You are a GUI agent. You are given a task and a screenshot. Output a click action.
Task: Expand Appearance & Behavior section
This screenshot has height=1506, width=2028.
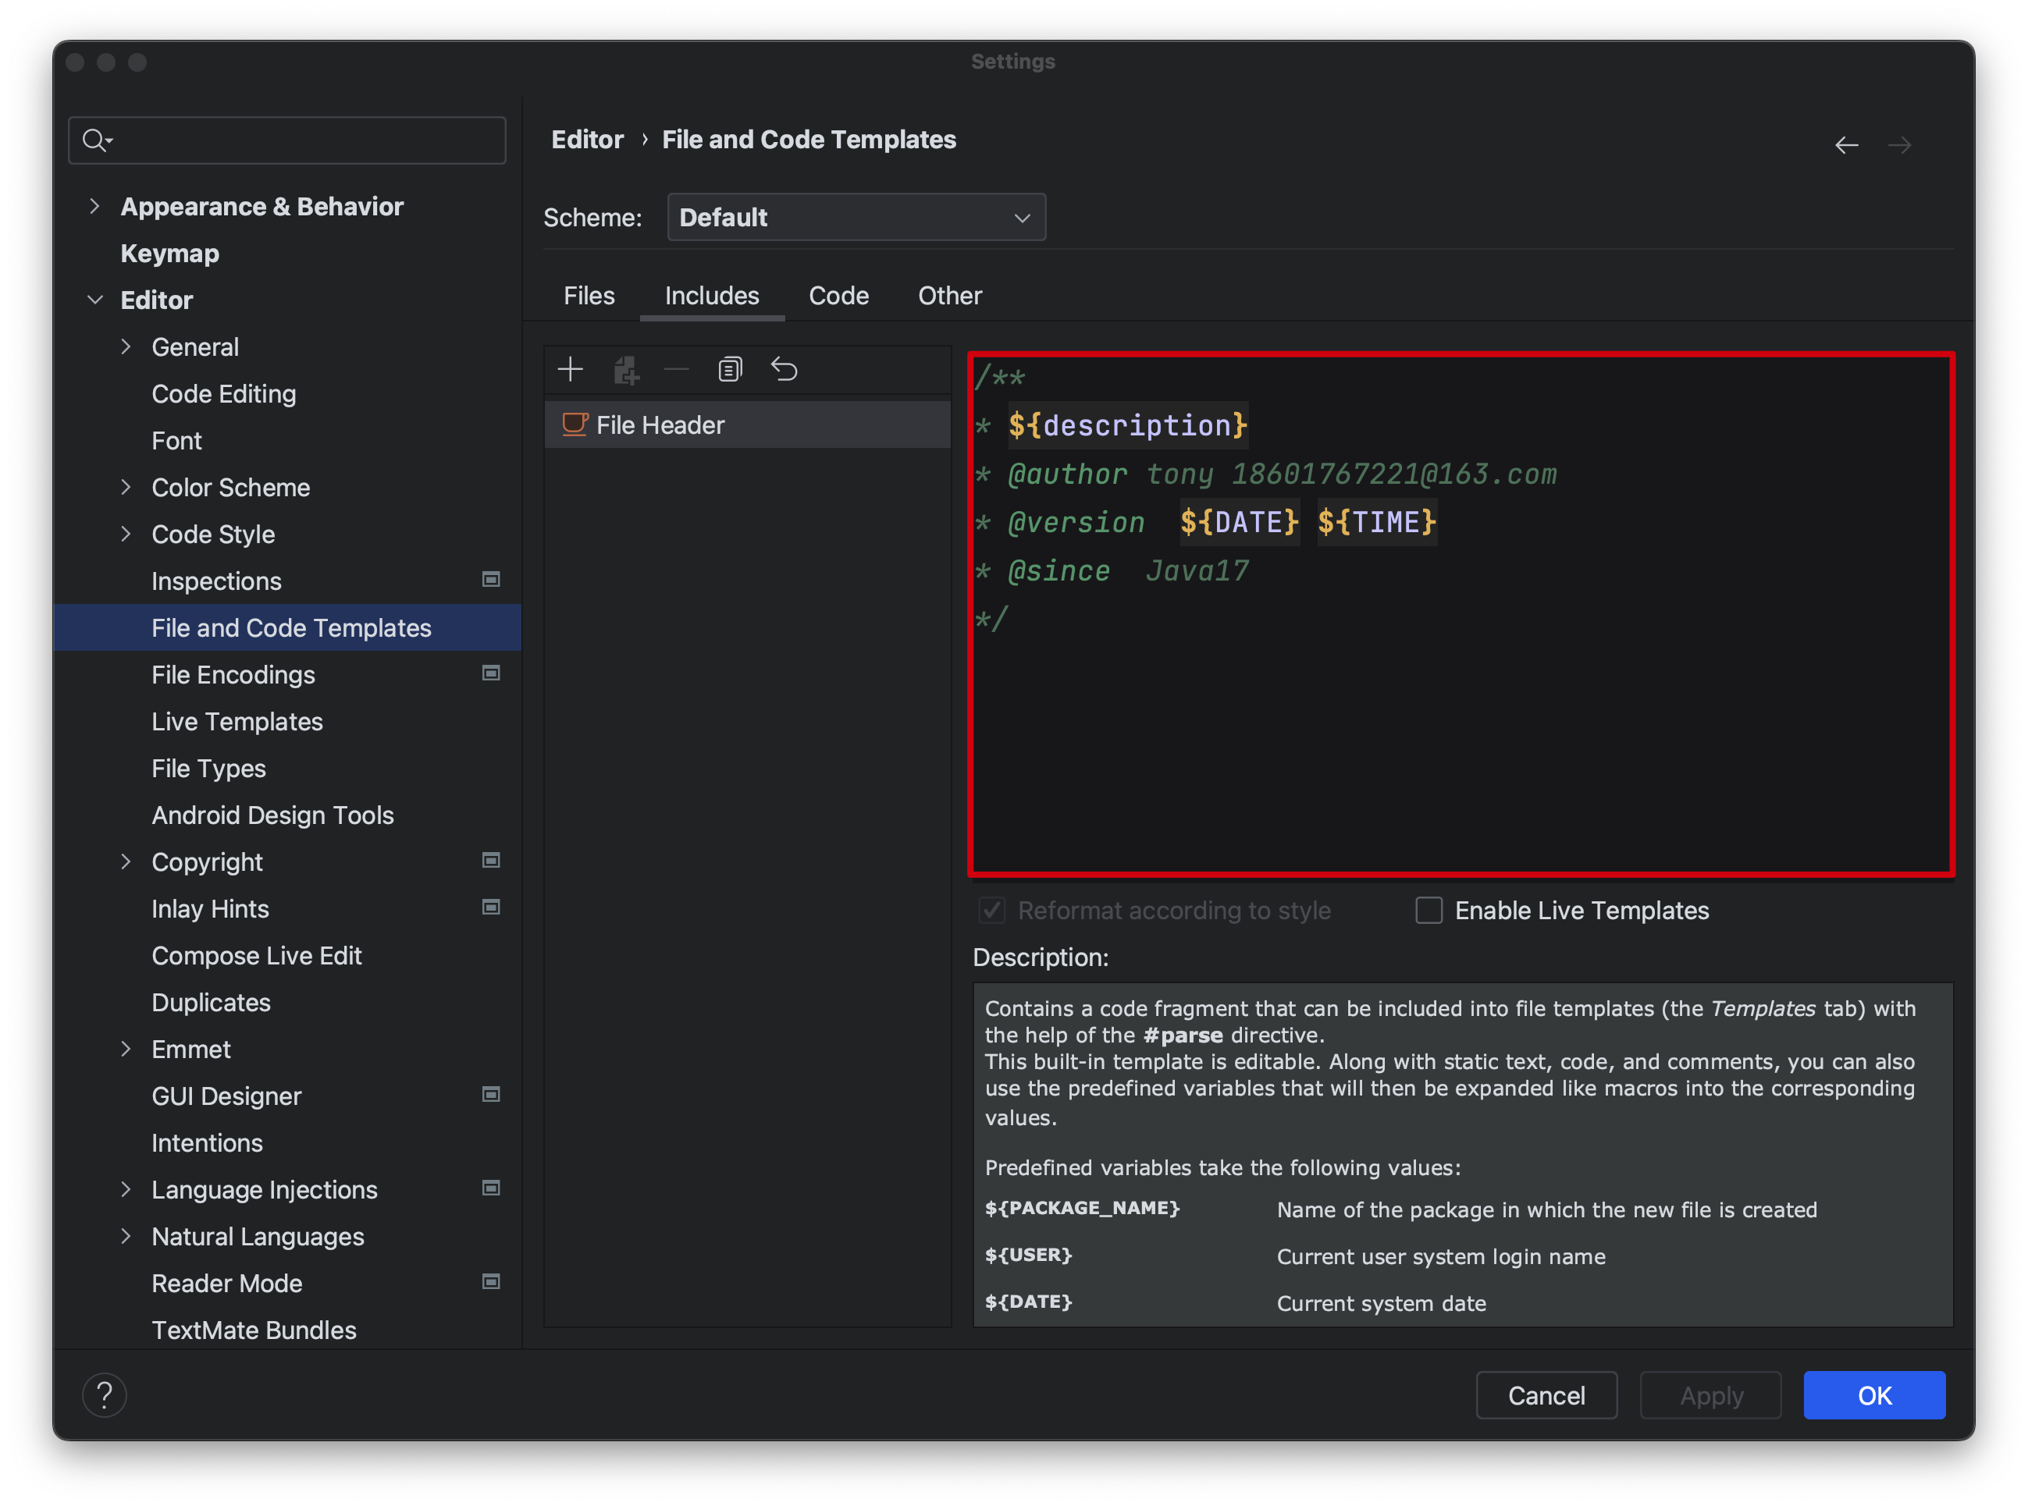[94, 206]
